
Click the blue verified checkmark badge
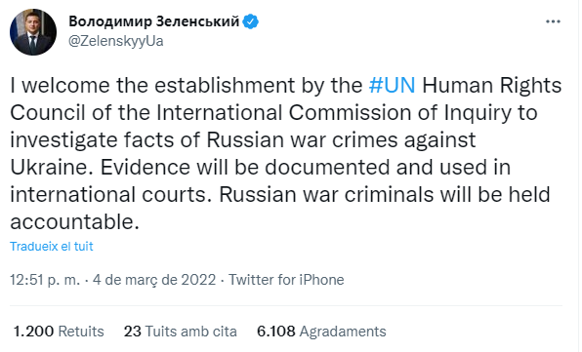(x=251, y=21)
